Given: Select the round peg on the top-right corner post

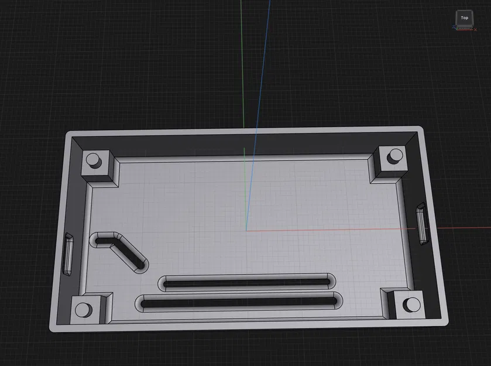Looking at the screenshot, I should pyautogui.click(x=395, y=156).
